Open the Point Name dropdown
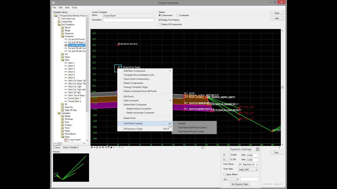This screenshot has height=189, width=337. 256,165
